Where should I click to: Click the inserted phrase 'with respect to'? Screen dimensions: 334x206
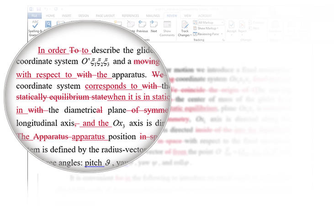click(x=44, y=75)
